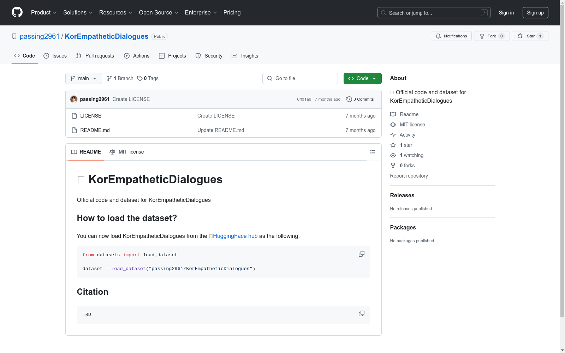Click the GitHub logo icon

click(x=17, y=12)
